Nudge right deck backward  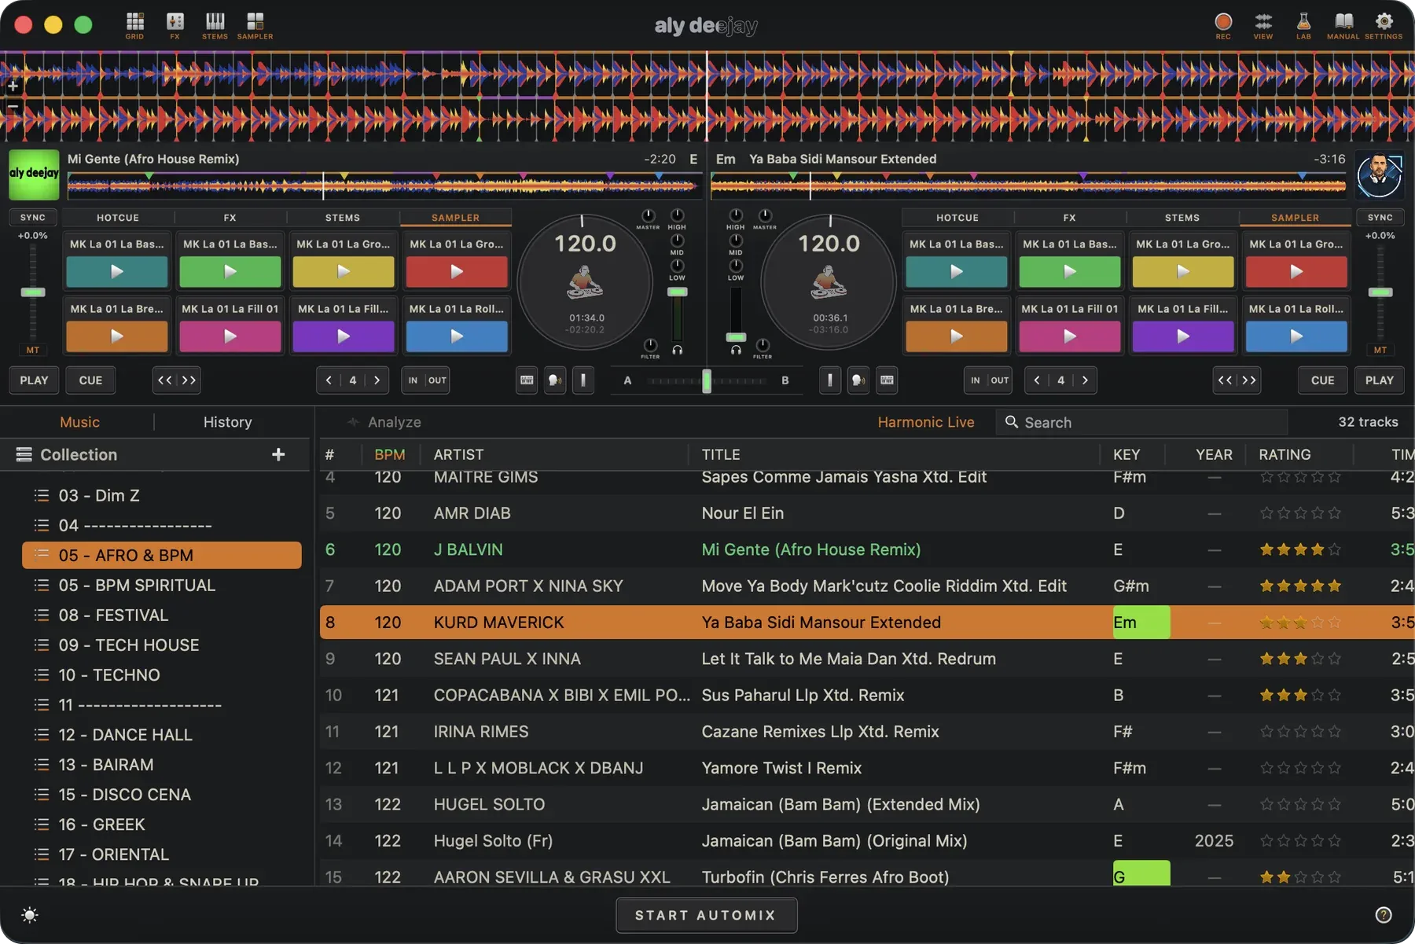(1225, 380)
